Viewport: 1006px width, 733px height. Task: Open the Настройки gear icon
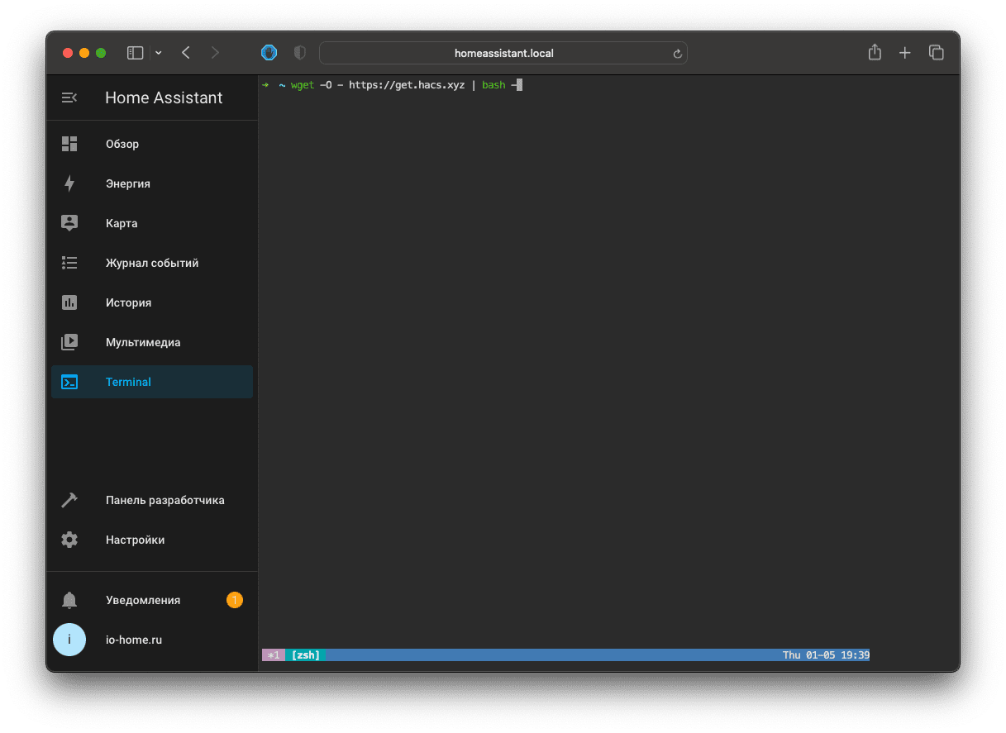tap(69, 539)
